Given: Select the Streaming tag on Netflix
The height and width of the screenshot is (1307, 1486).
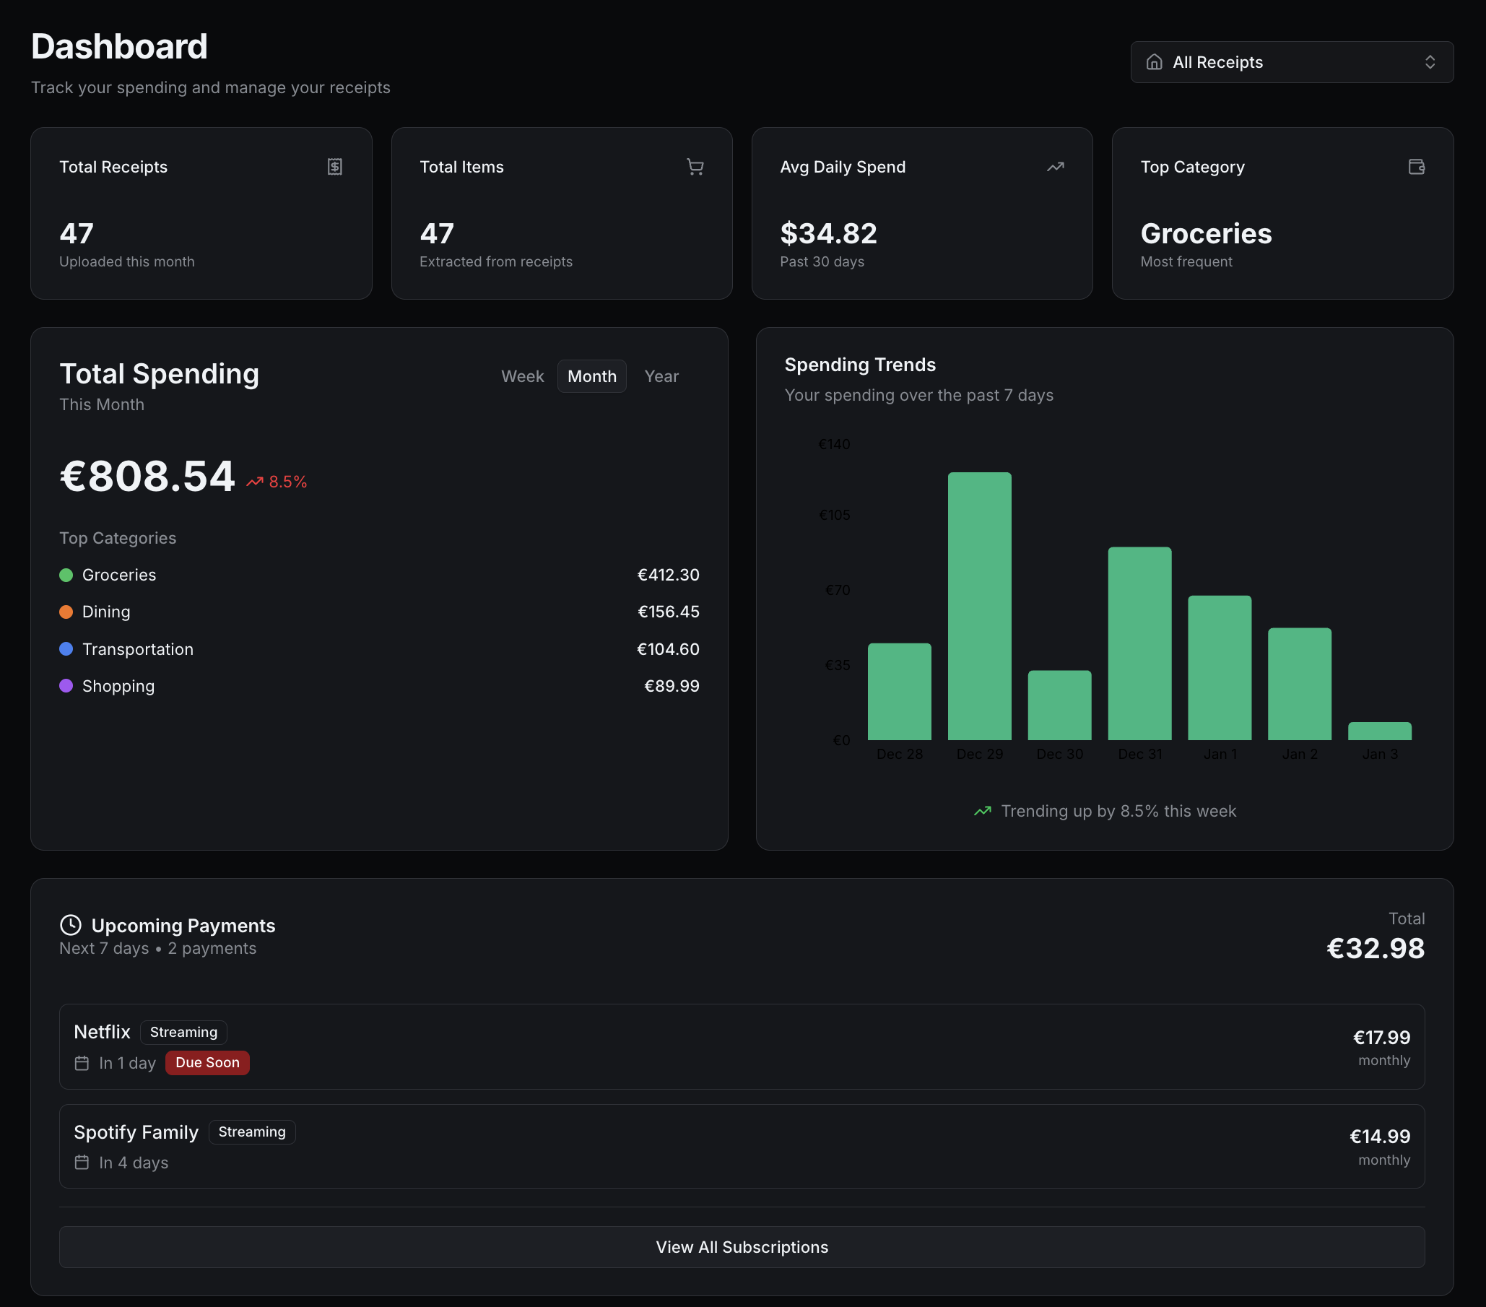Looking at the screenshot, I should click(x=183, y=1031).
